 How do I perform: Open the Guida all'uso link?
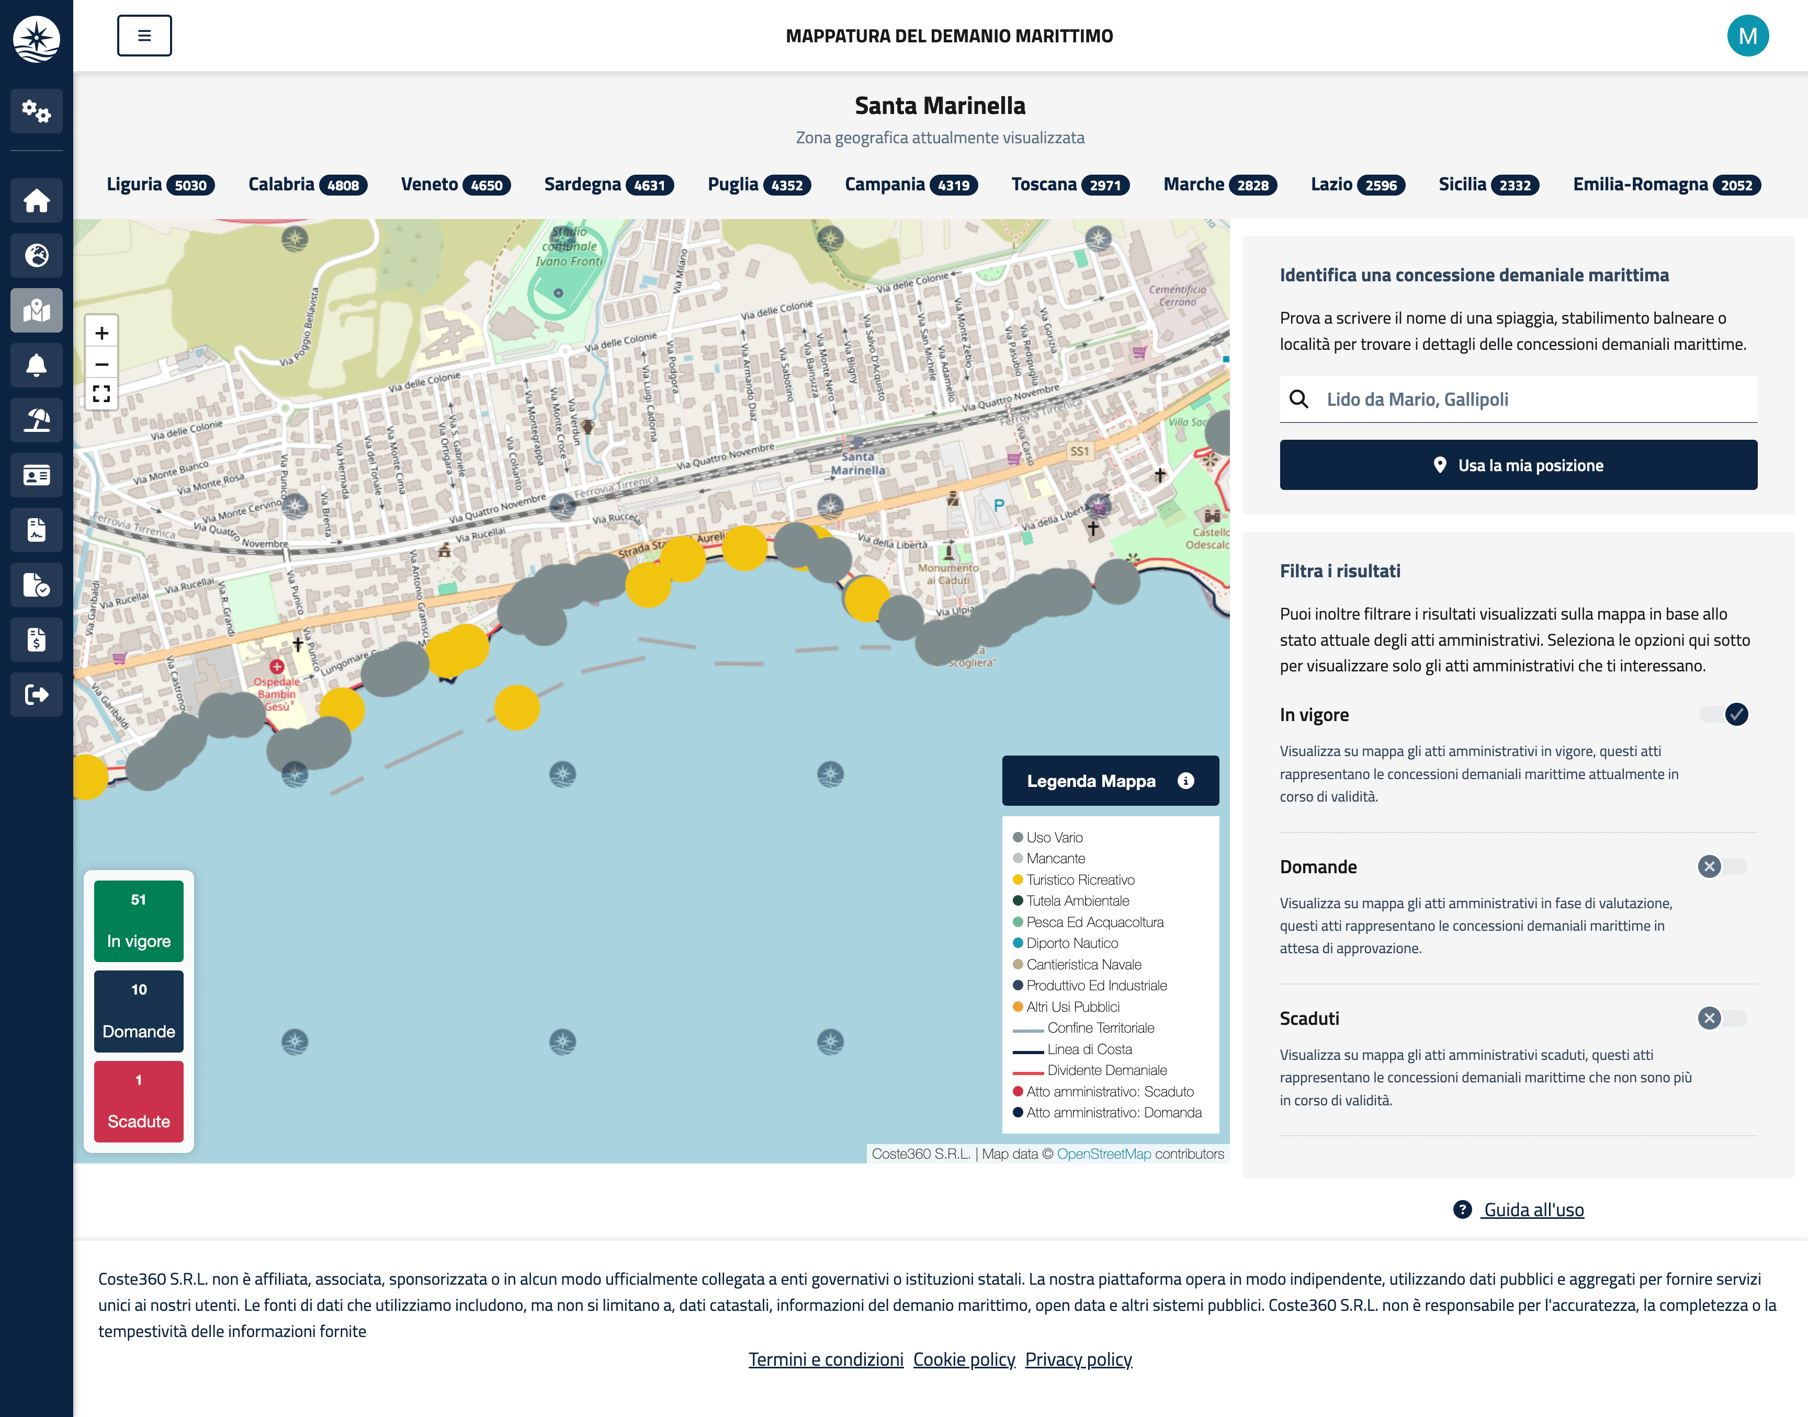coord(1533,1209)
